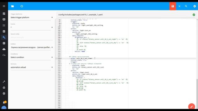Open the Select condition dropdown
Screen dimensions: 198x111
tap(32, 57)
